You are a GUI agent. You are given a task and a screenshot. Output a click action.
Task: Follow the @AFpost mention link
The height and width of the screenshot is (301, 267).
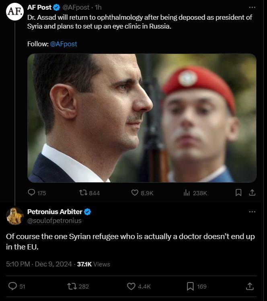point(64,44)
